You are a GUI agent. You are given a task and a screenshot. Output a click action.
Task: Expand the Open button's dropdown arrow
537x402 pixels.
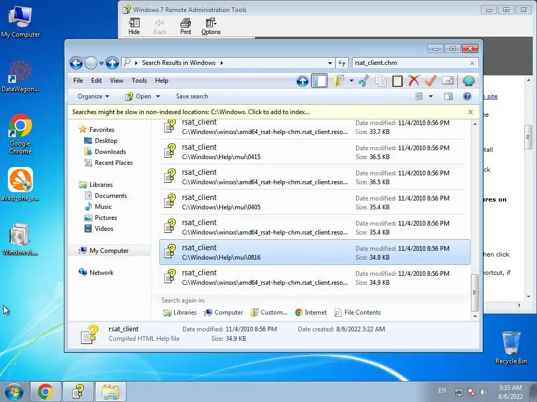(x=158, y=97)
